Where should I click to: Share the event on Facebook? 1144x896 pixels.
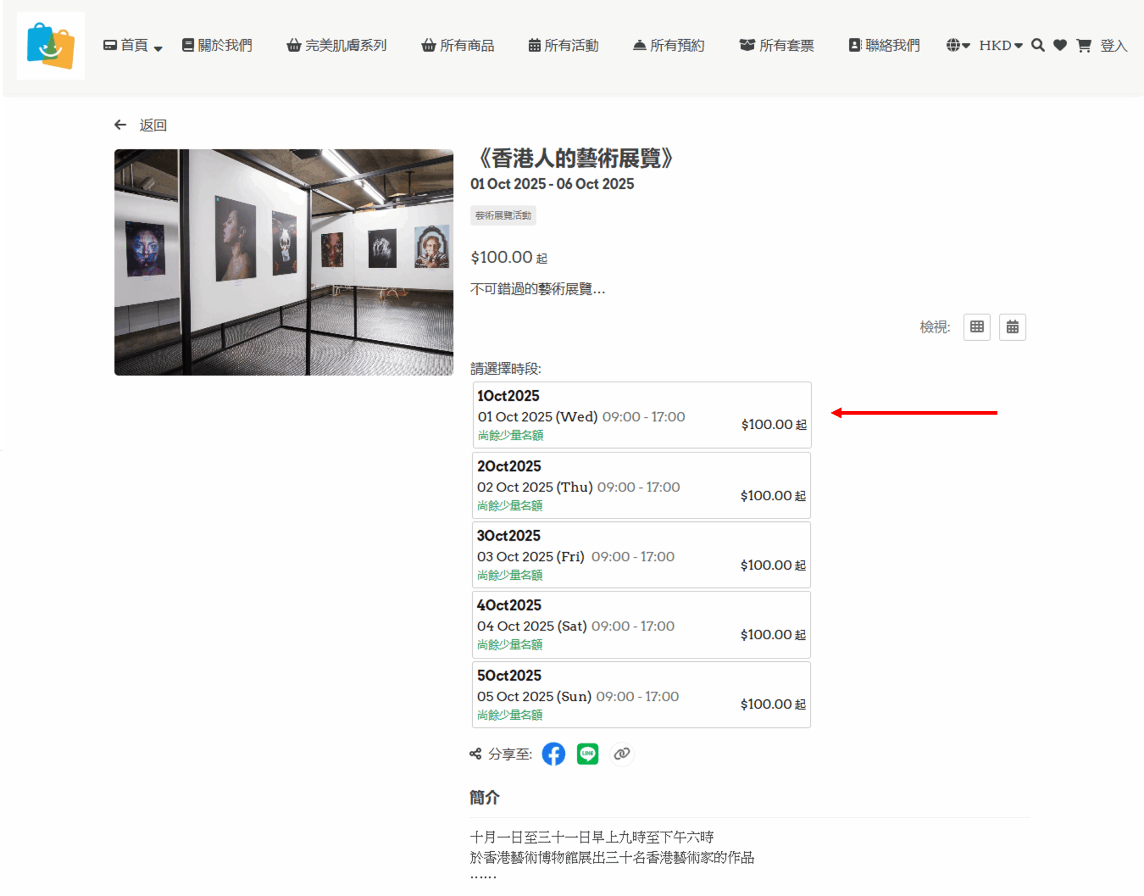click(x=553, y=754)
